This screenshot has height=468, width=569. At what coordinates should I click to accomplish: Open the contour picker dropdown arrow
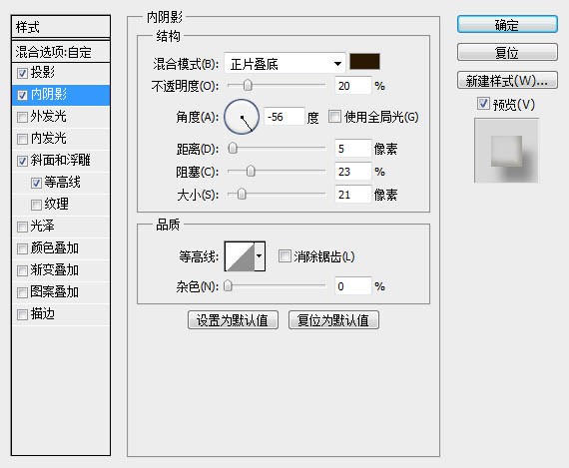260,256
